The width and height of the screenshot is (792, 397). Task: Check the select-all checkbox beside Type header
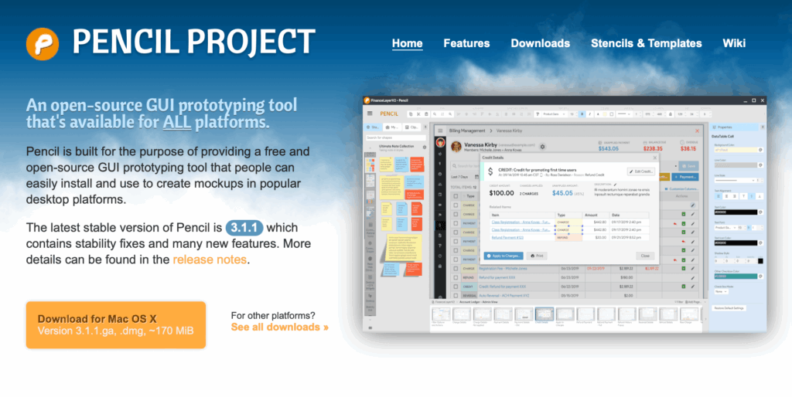click(456, 196)
